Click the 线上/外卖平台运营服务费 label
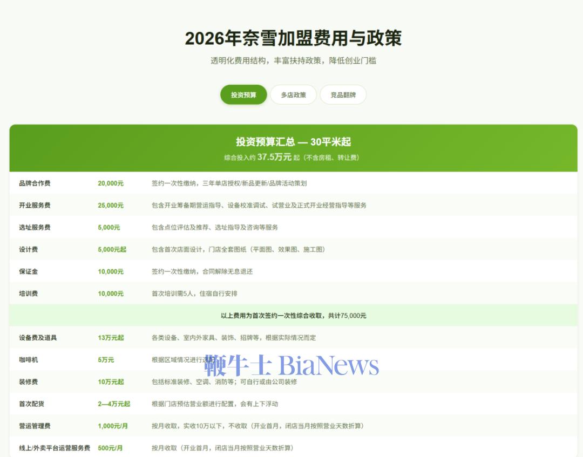The image size is (583, 457). (55, 448)
